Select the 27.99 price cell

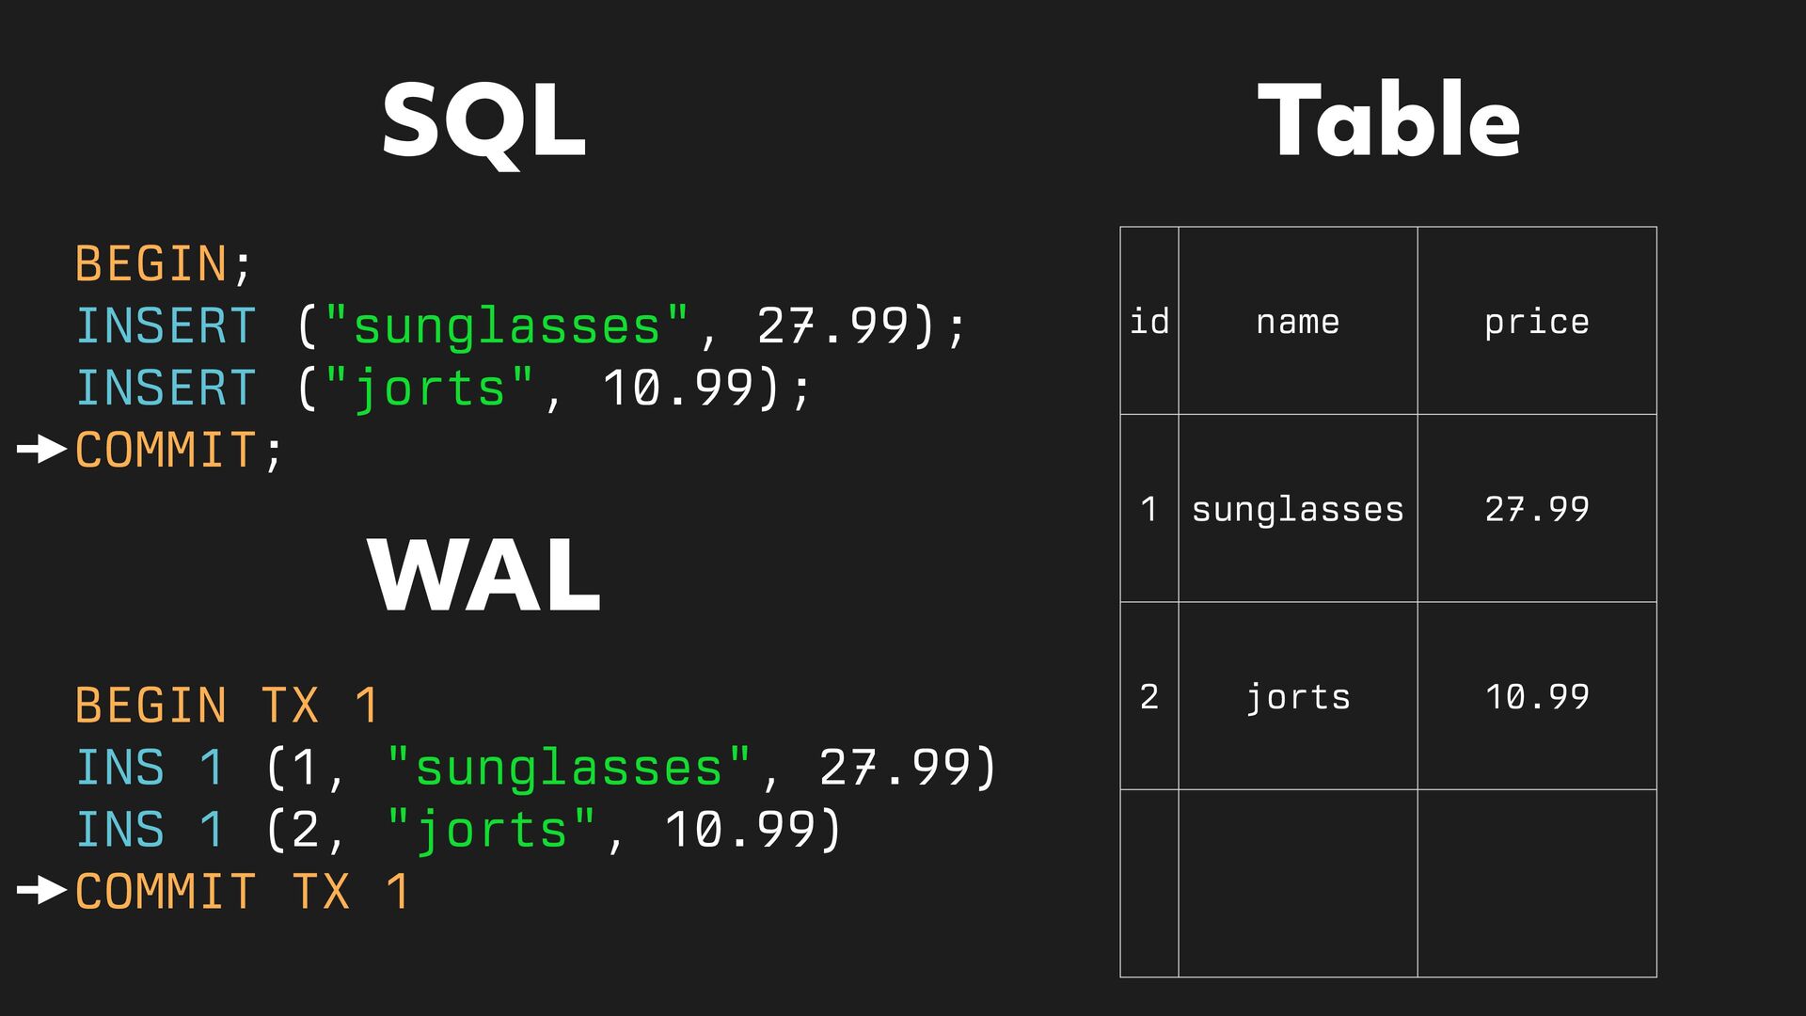(1536, 509)
